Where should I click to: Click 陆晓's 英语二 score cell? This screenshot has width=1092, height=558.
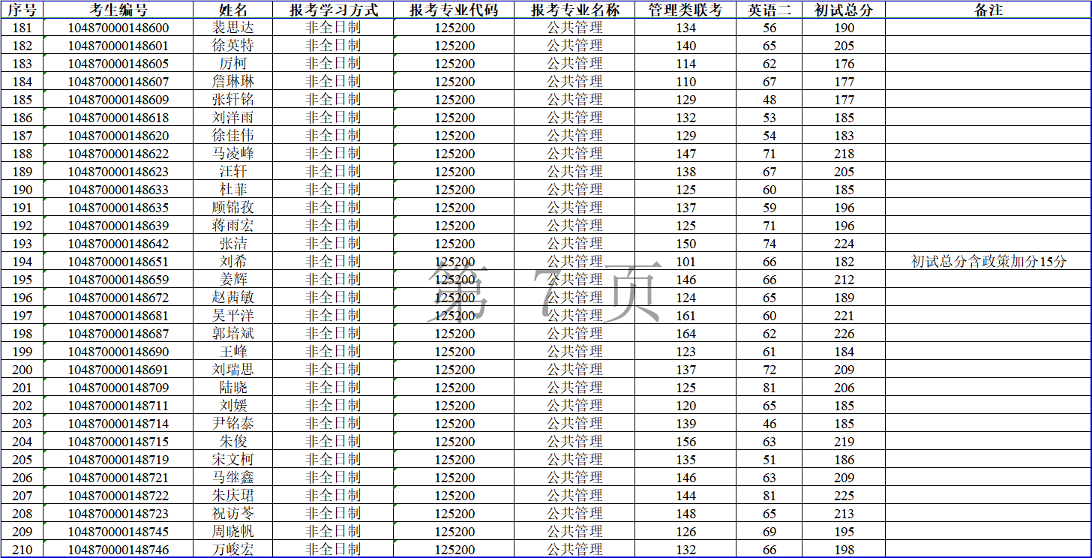click(x=769, y=388)
